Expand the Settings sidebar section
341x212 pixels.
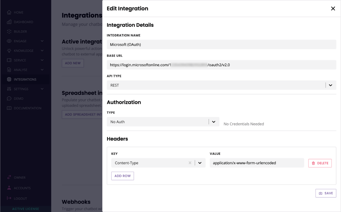pos(42,89)
